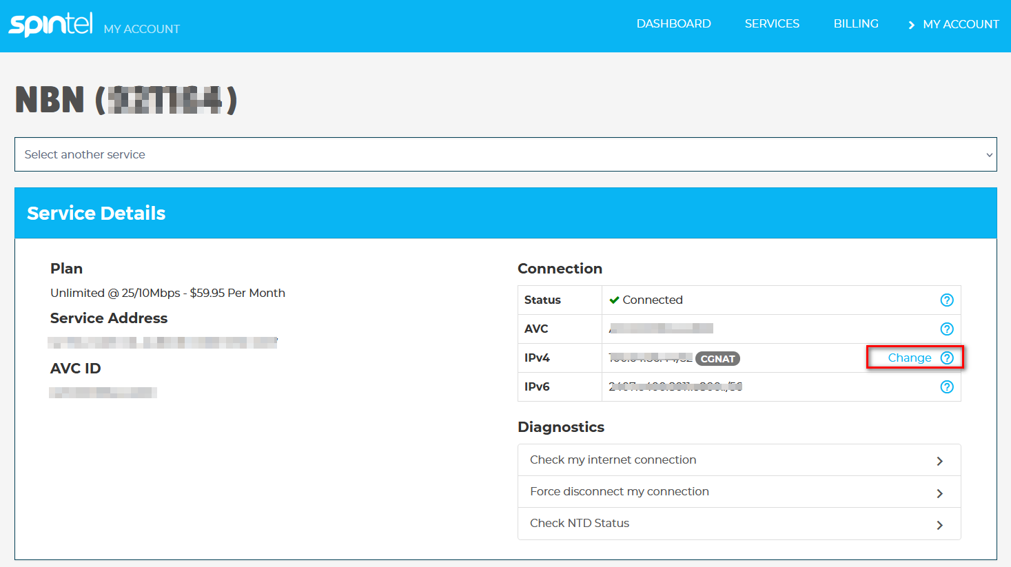The height and width of the screenshot is (567, 1011).
Task: Click MY ACCOUNT text beside logo
Action: (141, 29)
